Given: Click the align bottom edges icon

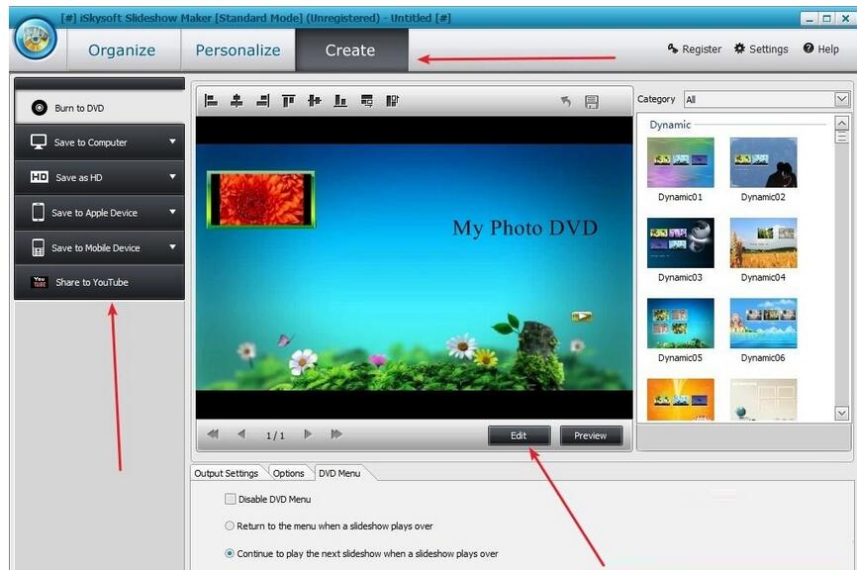Looking at the screenshot, I should (x=340, y=101).
